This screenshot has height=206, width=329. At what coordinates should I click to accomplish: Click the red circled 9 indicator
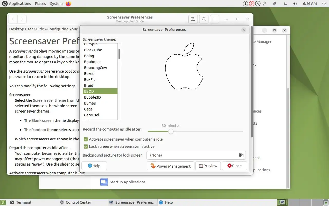pyautogui.click(x=252, y=4)
